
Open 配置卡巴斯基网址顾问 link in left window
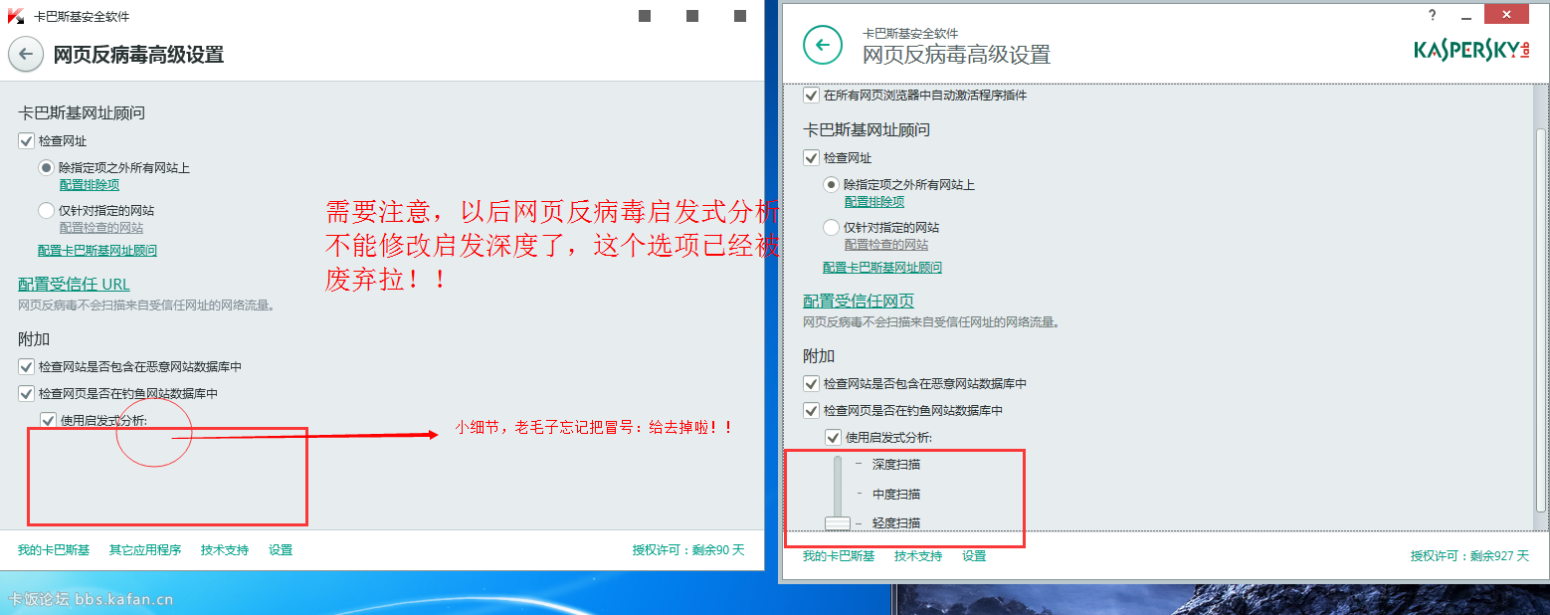point(97,251)
